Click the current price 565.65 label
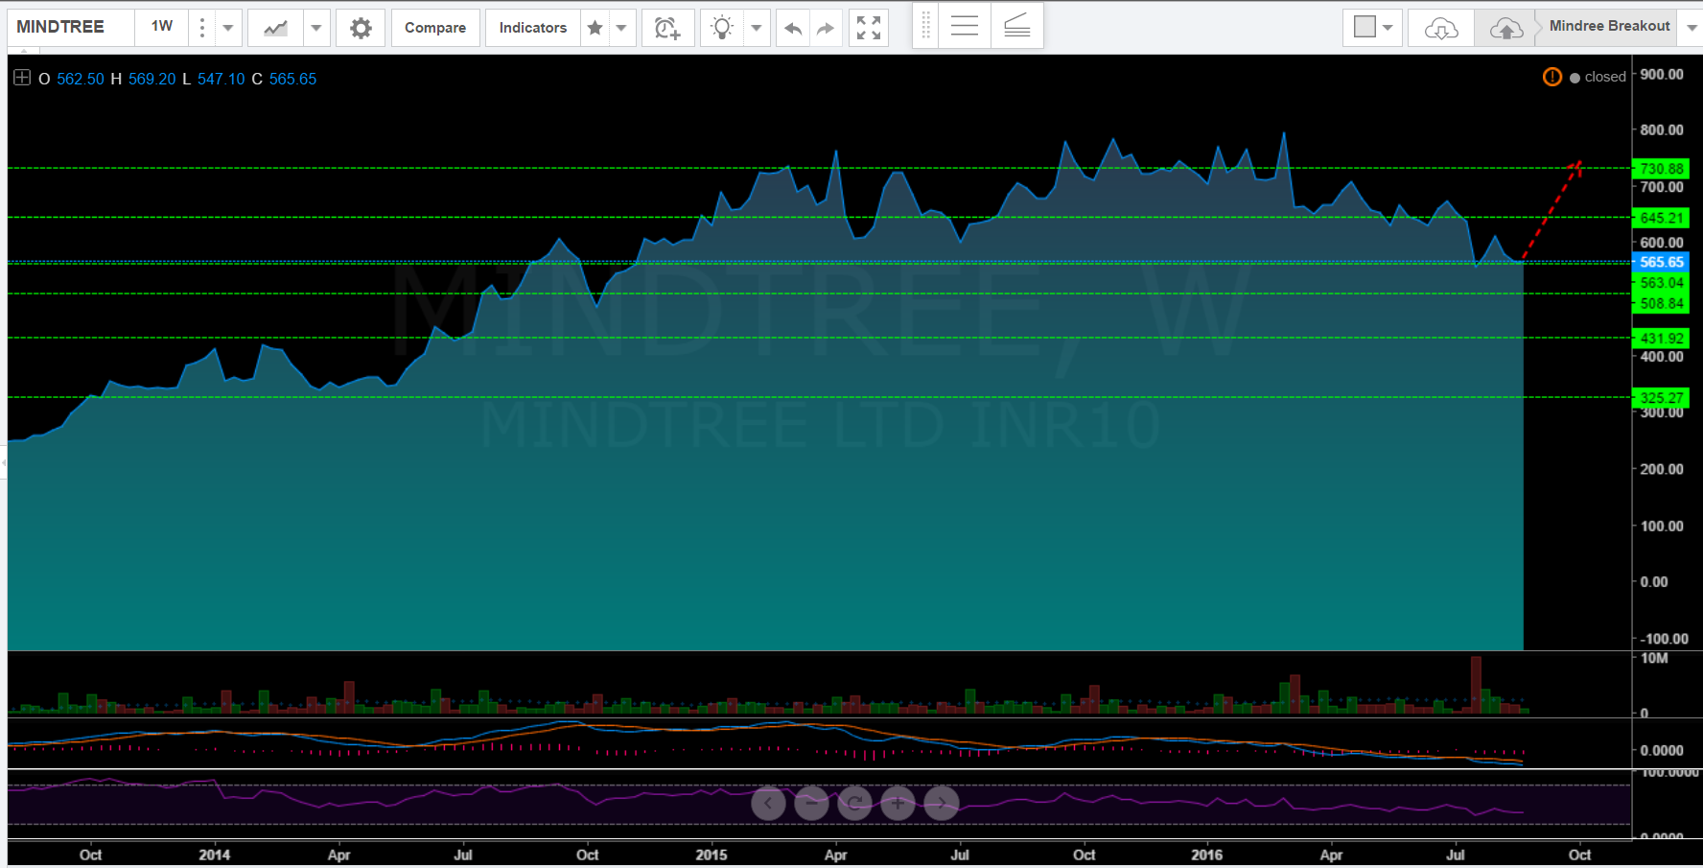1703x868 pixels. [x=1661, y=262]
